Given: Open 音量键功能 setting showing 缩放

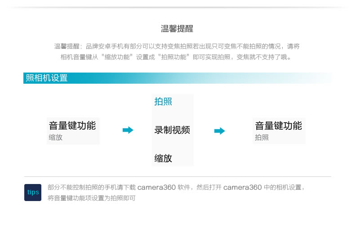Looking at the screenshot, I should 73,131.
